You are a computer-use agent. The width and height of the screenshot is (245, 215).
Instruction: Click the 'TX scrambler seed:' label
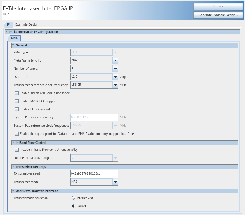(27, 173)
